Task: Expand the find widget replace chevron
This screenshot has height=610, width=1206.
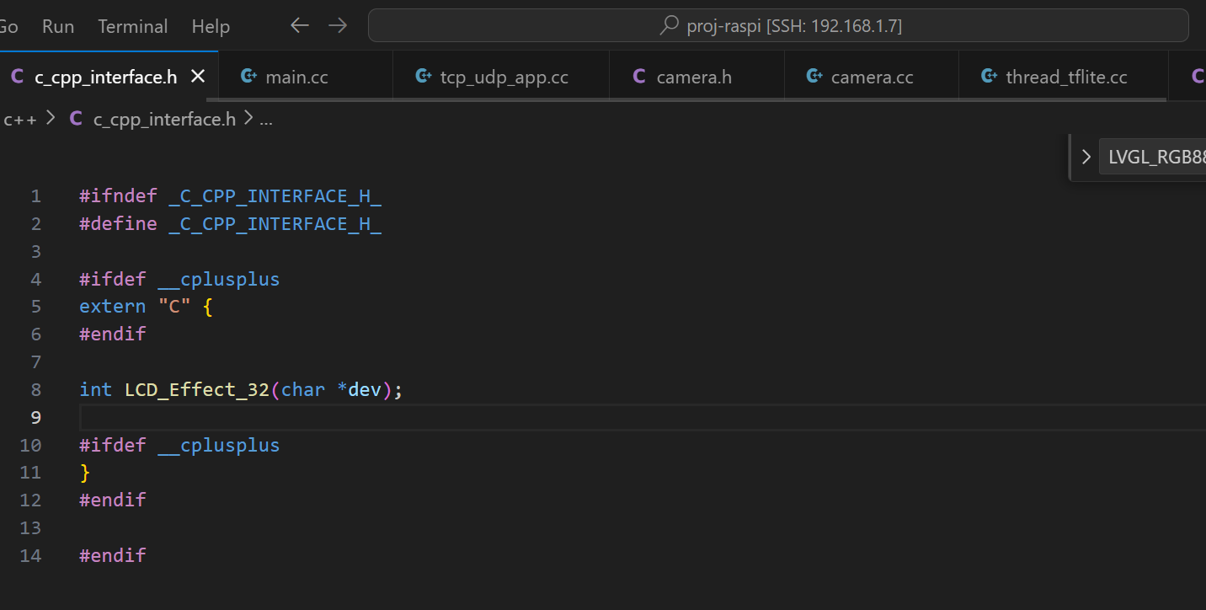Action: (x=1086, y=157)
